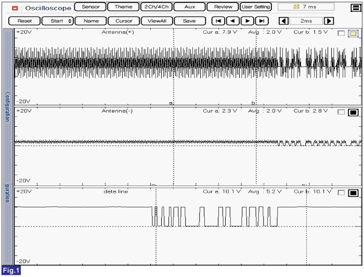Click the black color box on data line channel
The width and height of the screenshot is (364, 277).
(x=353, y=193)
